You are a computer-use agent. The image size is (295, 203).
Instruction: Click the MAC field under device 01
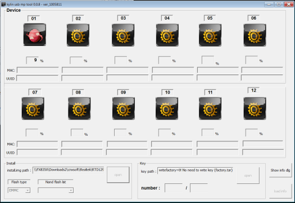click(x=38, y=70)
